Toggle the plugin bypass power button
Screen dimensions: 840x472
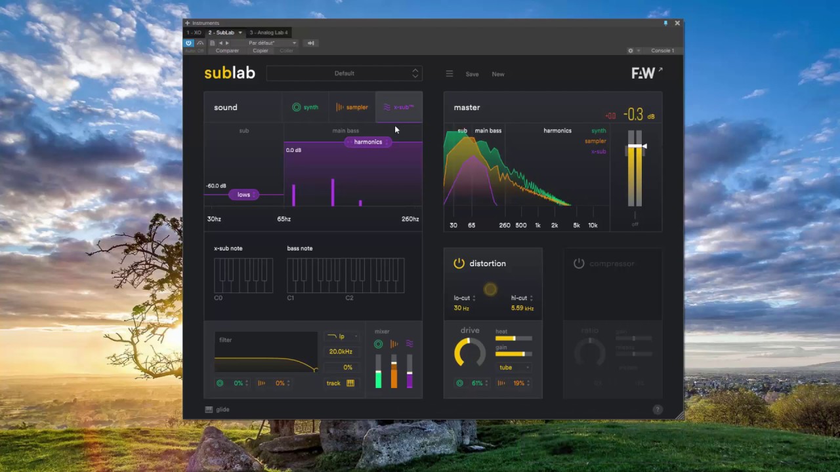188,43
